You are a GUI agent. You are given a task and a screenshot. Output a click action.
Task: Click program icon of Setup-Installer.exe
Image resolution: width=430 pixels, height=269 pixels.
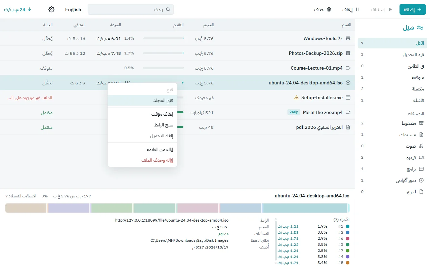348,98
